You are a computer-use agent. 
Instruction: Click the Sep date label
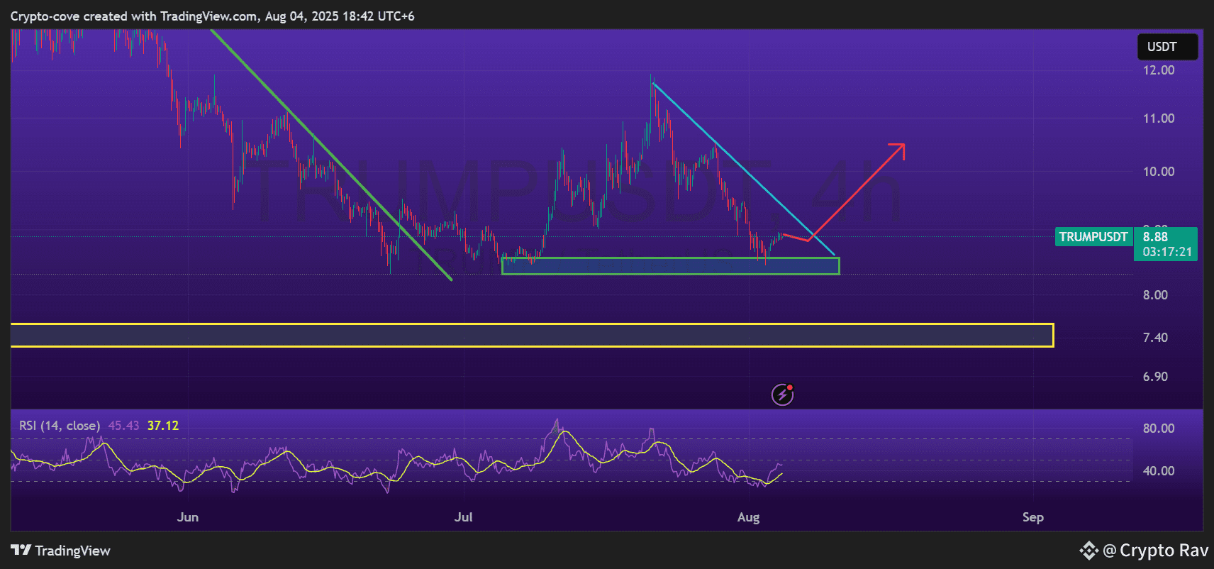[1033, 517]
